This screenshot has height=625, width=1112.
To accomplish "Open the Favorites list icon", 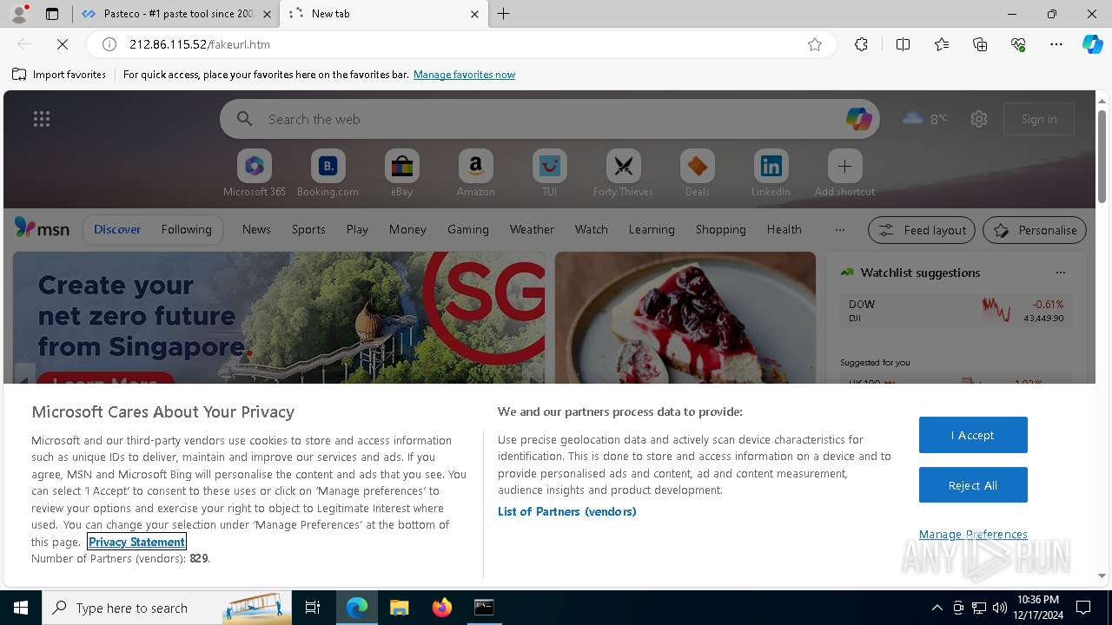I will pyautogui.click(x=942, y=44).
